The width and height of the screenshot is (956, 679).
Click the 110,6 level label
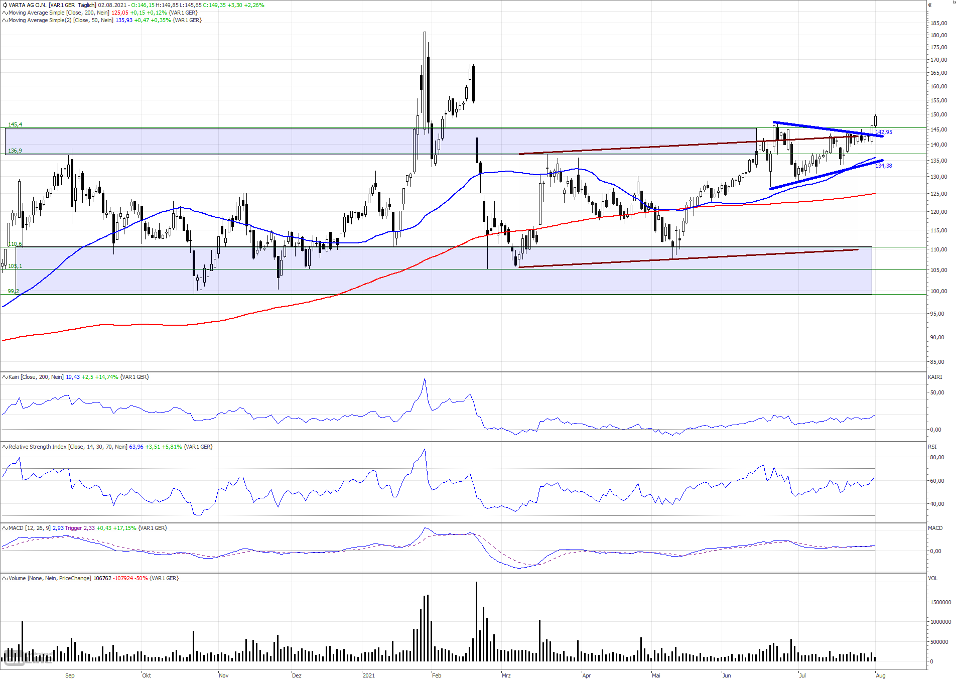coord(15,244)
